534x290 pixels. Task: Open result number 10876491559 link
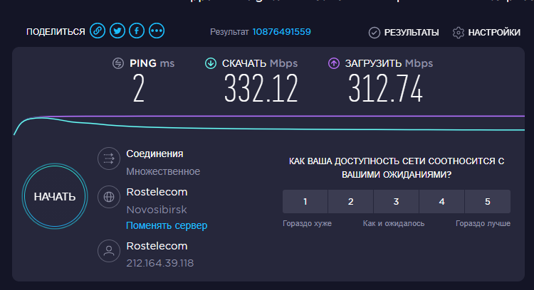pos(282,32)
